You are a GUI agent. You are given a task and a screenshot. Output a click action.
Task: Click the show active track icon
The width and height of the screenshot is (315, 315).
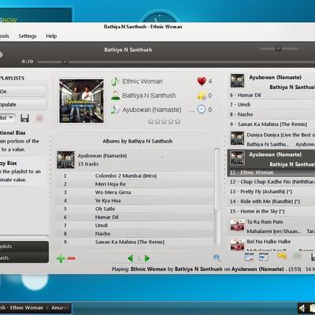264,257
